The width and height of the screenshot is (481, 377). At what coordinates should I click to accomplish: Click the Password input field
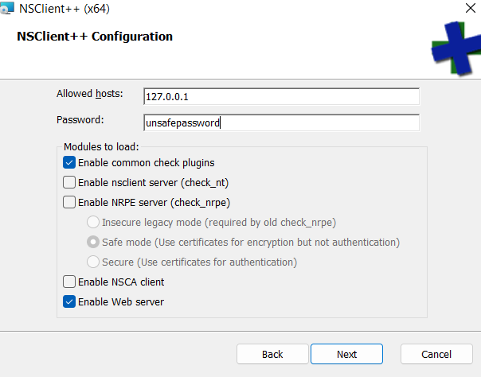(x=281, y=122)
